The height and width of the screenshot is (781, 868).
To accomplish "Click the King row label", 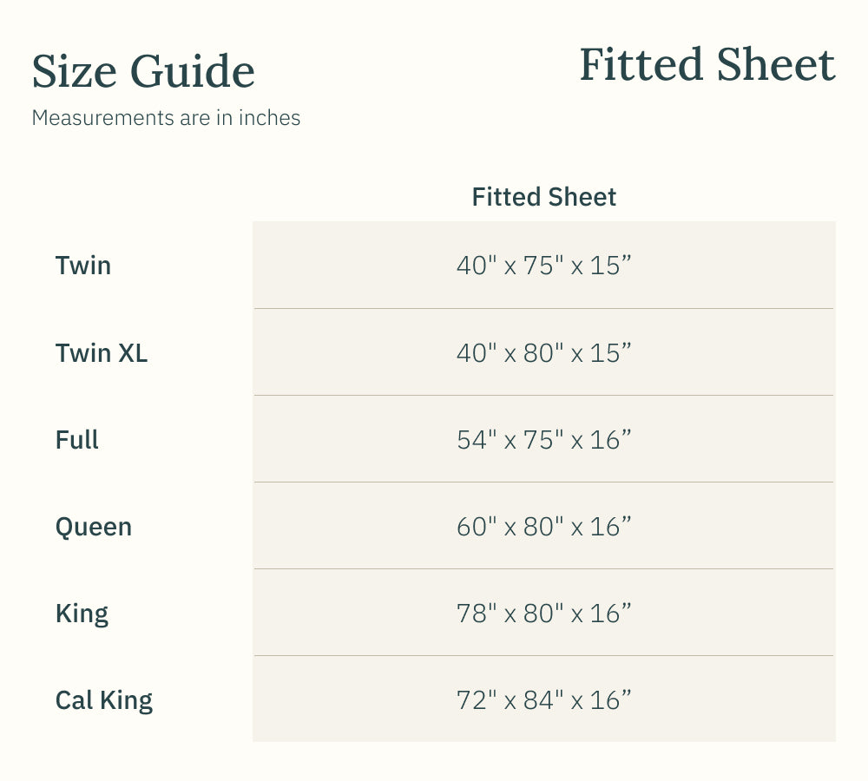I will 82,614.
